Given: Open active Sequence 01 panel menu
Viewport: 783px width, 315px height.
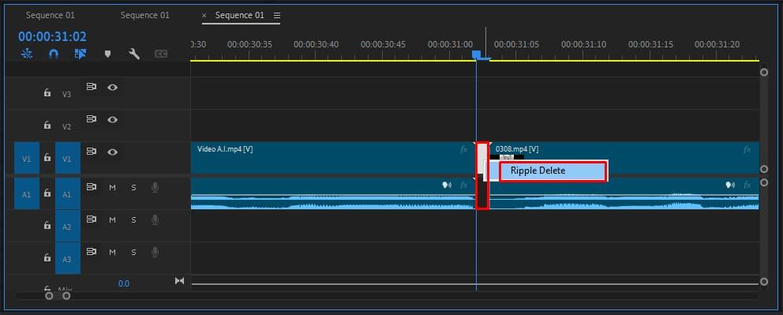Looking at the screenshot, I should click(x=276, y=16).
